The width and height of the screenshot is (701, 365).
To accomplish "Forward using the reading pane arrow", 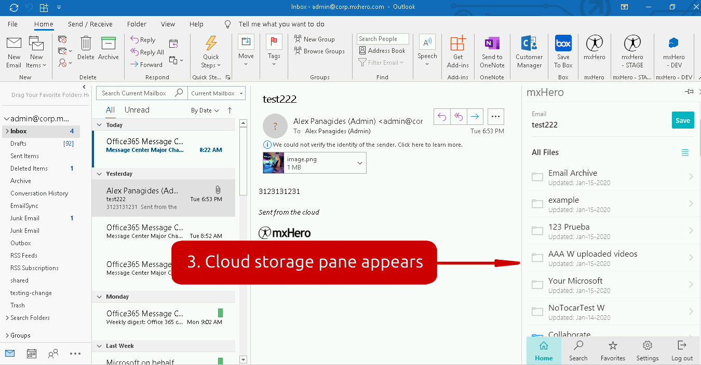I will [x=475, y=117].
